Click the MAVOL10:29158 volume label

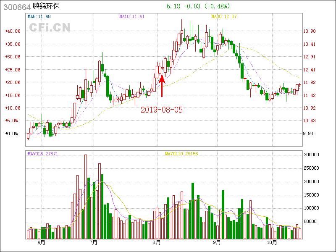pyautogui.click(x=181, y=154)
